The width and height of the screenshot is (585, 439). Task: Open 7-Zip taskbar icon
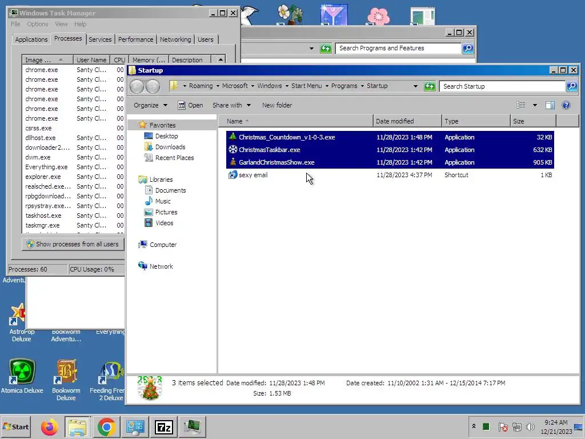tap(163, 426)
